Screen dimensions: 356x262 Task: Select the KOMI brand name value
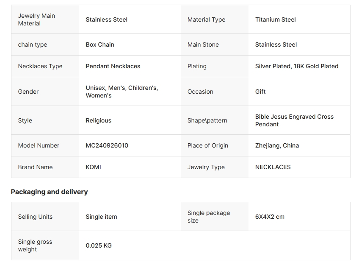tap(93, 167)
